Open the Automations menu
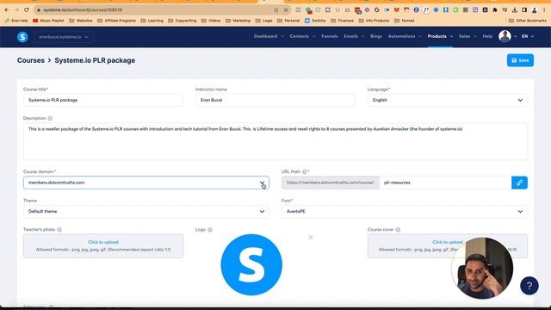 coord(405,36)
